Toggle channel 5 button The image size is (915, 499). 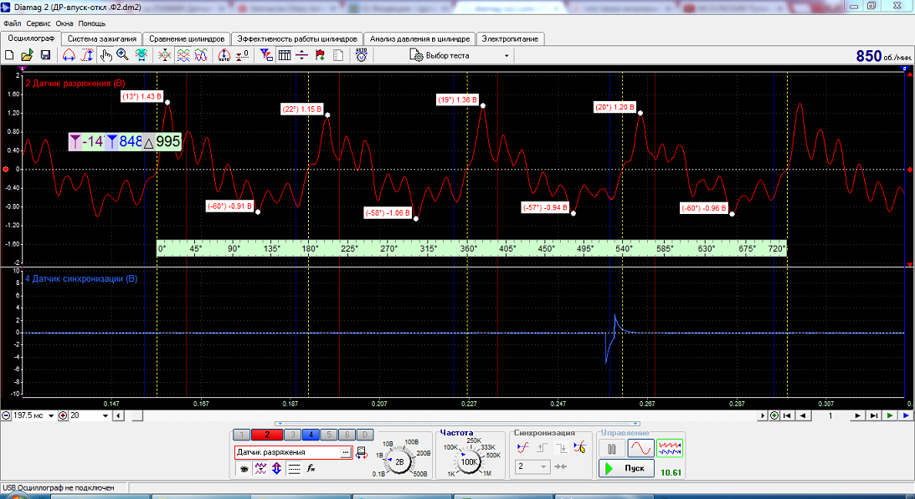[328, 435]
